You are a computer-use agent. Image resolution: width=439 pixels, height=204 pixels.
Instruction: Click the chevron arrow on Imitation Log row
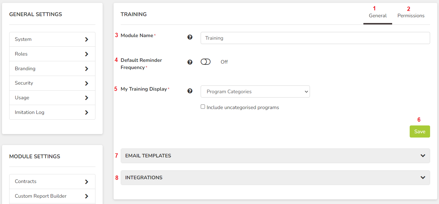click(x=87, y=113)
